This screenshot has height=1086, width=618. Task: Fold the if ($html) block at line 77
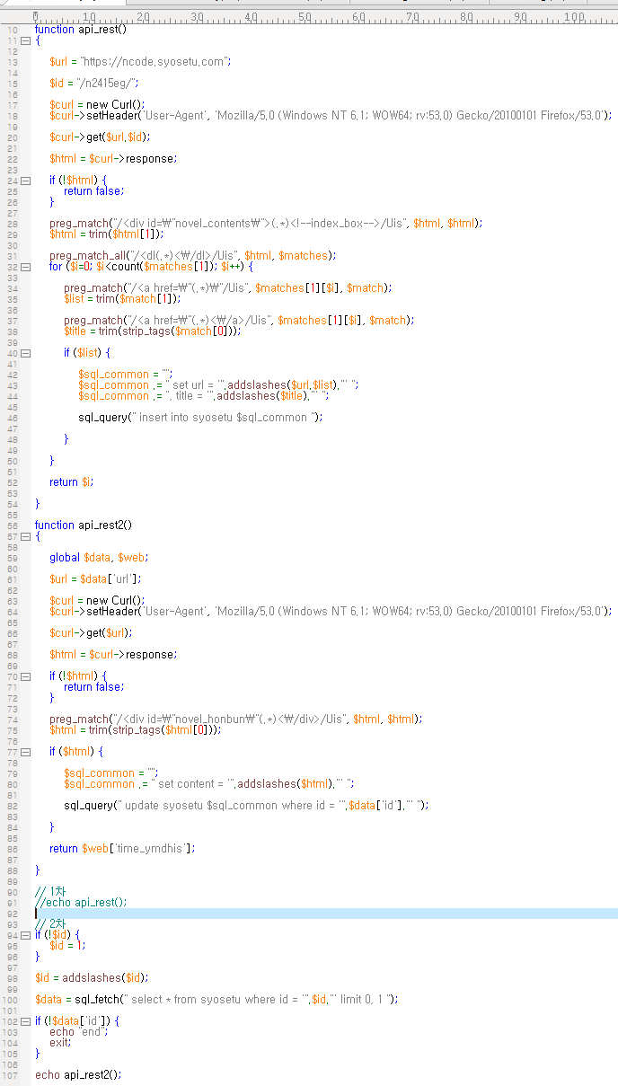pyautogui.click(x=25, y=752)
